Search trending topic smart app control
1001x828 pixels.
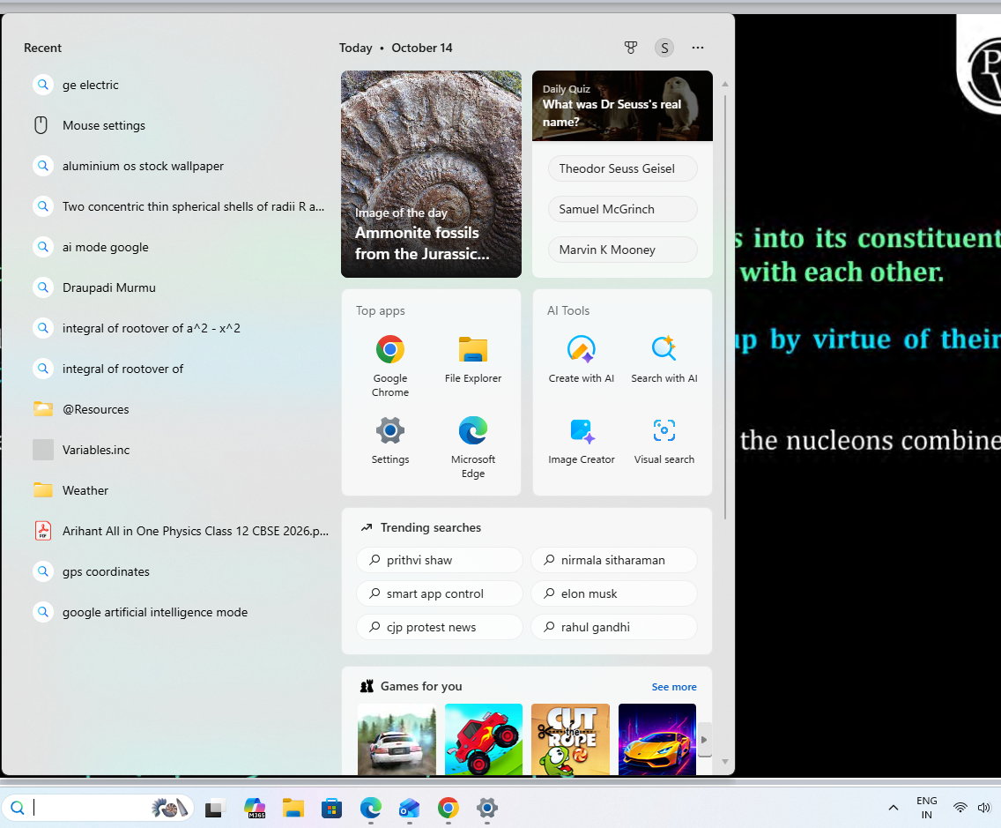pyautogui.click(x=439, y=593)
